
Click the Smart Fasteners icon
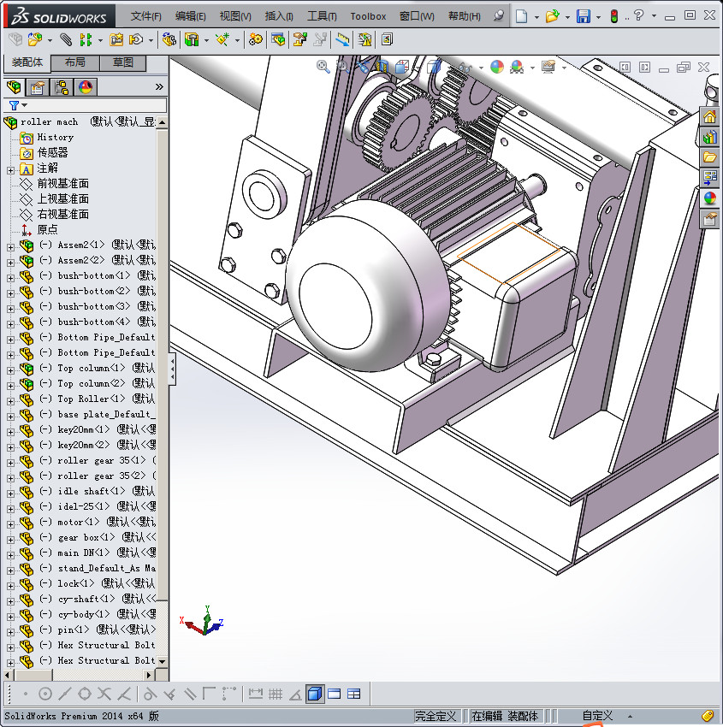point(116,40)
